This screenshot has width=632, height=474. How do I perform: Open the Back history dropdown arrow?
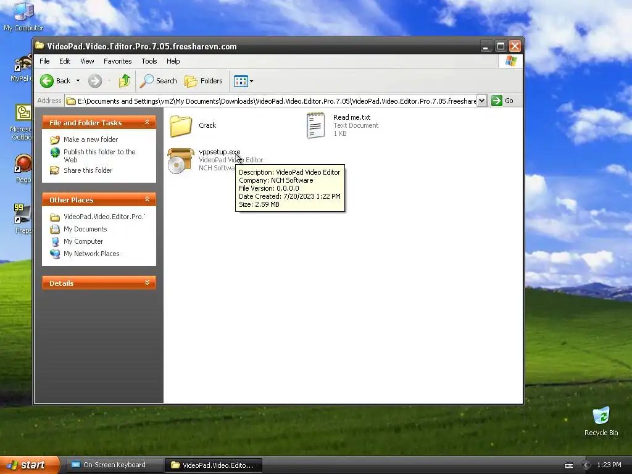pos(78,81)
